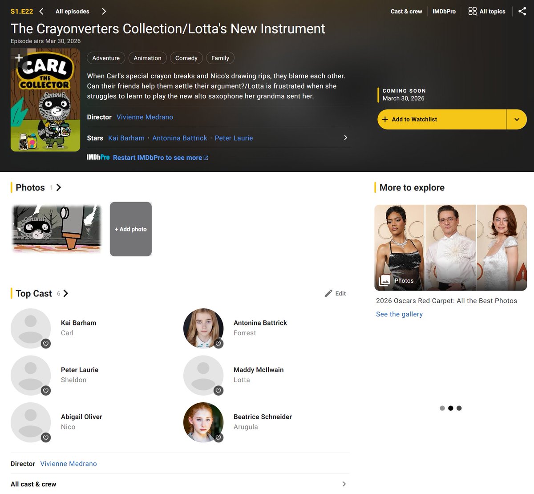The height and width of the screenshot is (494, 534).
Task: Open Vivienne Medrano director link near plot
Action: (145, 117)
